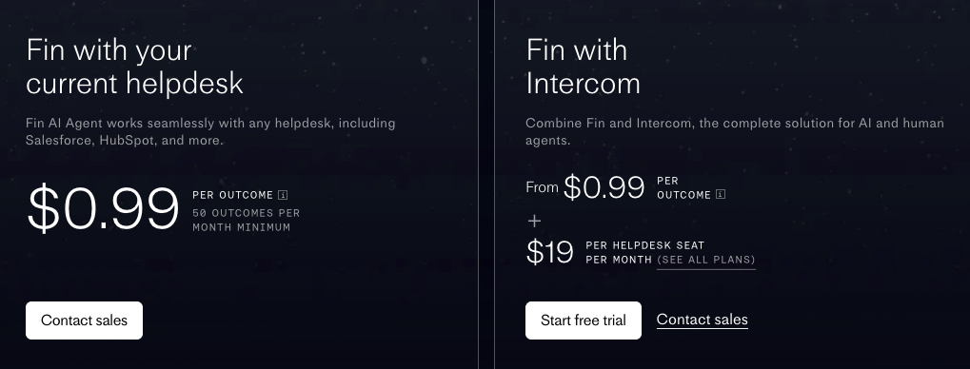Click the Salesforce, HubSpot description text

click(210, 131)
